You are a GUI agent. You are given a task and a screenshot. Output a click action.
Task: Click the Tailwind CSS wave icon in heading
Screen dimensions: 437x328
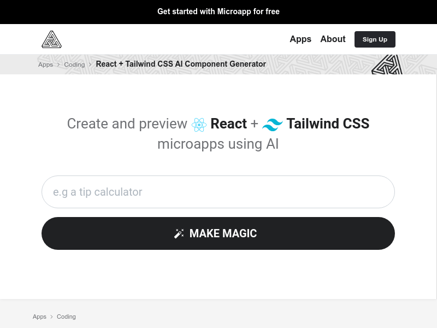[x=272, y=125]
